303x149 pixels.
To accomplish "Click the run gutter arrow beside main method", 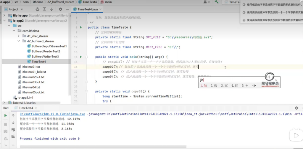I will click(81, 57).
